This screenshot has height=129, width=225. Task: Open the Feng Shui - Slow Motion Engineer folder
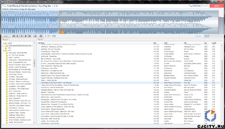pos(20,106)
